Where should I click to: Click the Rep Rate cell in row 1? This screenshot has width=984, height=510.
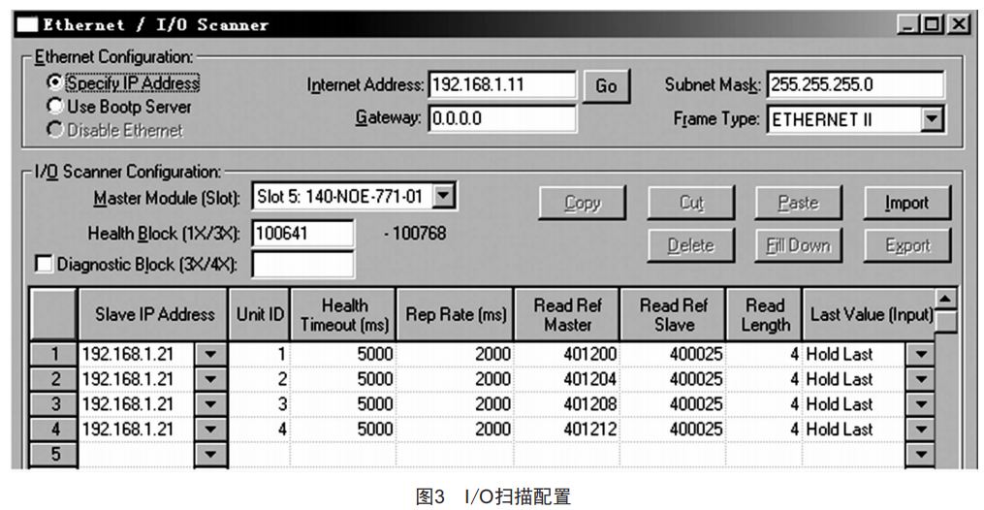[x=454, y=355]
